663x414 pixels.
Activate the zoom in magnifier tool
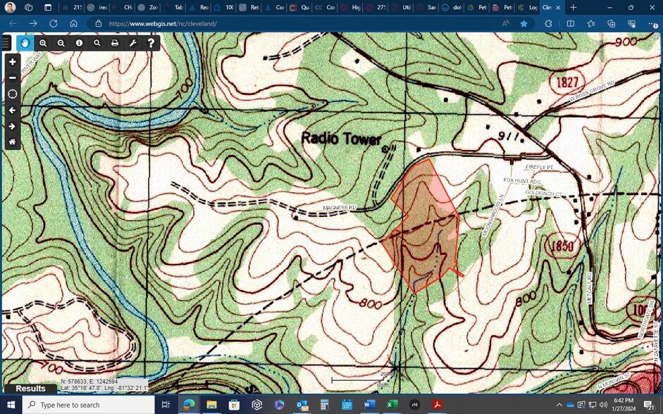pyautogui.click(x=43, y=43)
